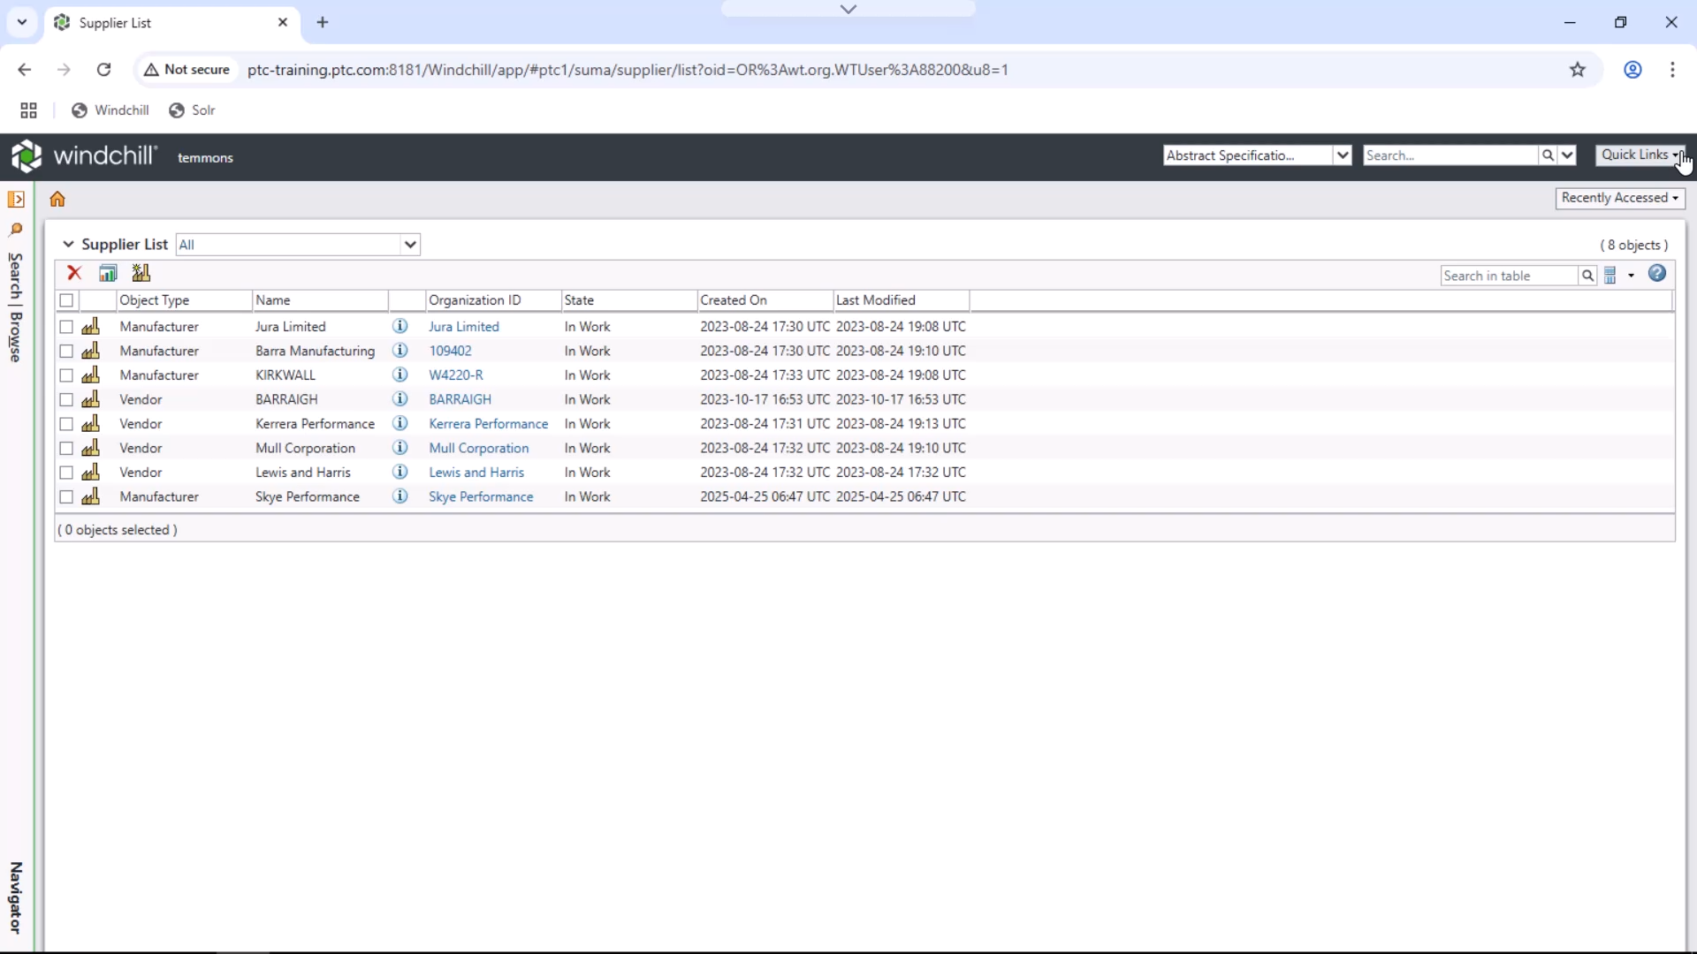Image resolution: width=1697 pixels, height=954 pixels.
Task: Click the global search magnifier icon
Action: pos(1548,155)
